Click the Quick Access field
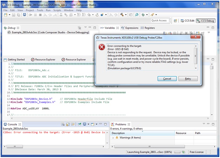Viewport: 220px width, 158px height. (x=160, y=21)
